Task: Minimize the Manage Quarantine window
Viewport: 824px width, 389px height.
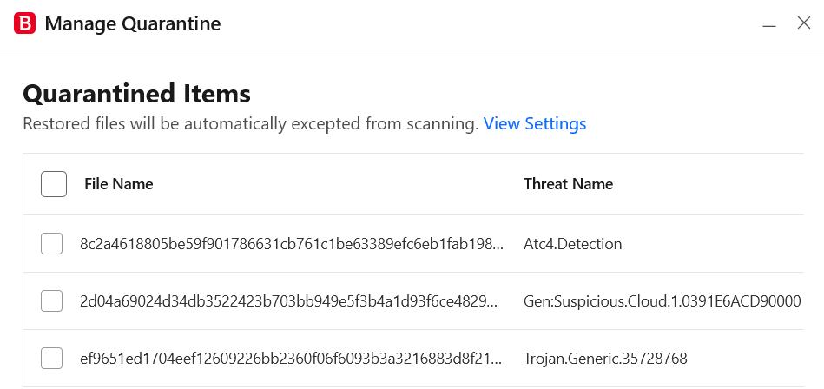Action: 769,24
